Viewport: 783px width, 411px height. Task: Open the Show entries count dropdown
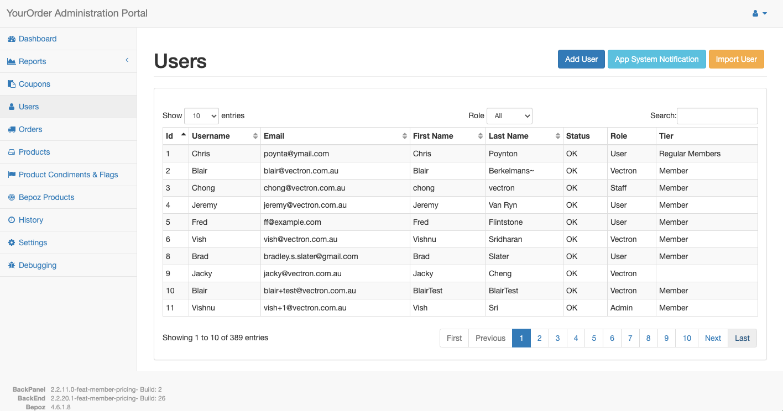coord(201,116)
